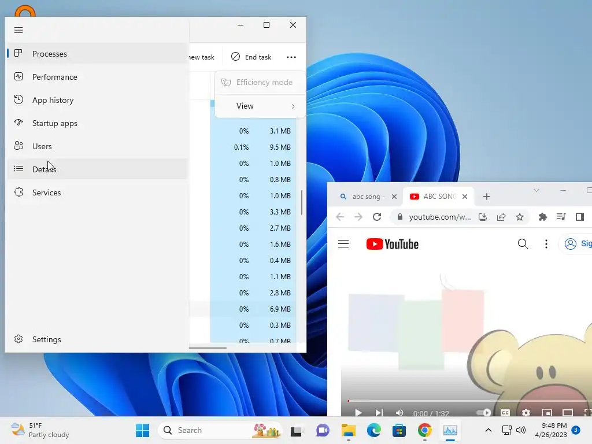592x444 pixels.
Task: Close the abc song tab
Action: (x=394, y=197)
